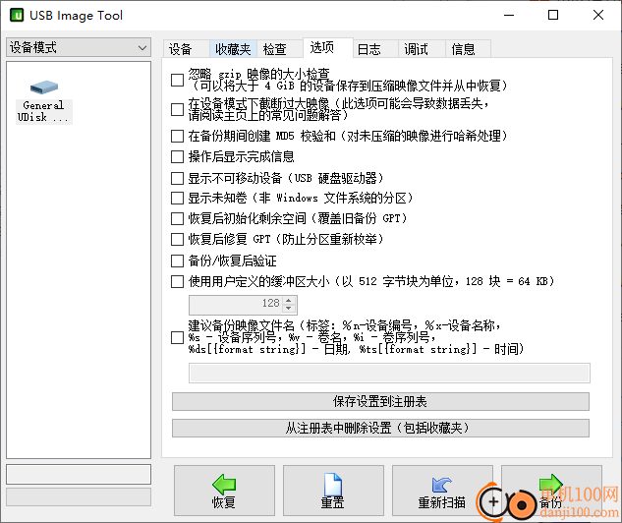Open the 设备模式 mode dropdown
The height and width of the screenshot is (523, 622).
(79, 47)
